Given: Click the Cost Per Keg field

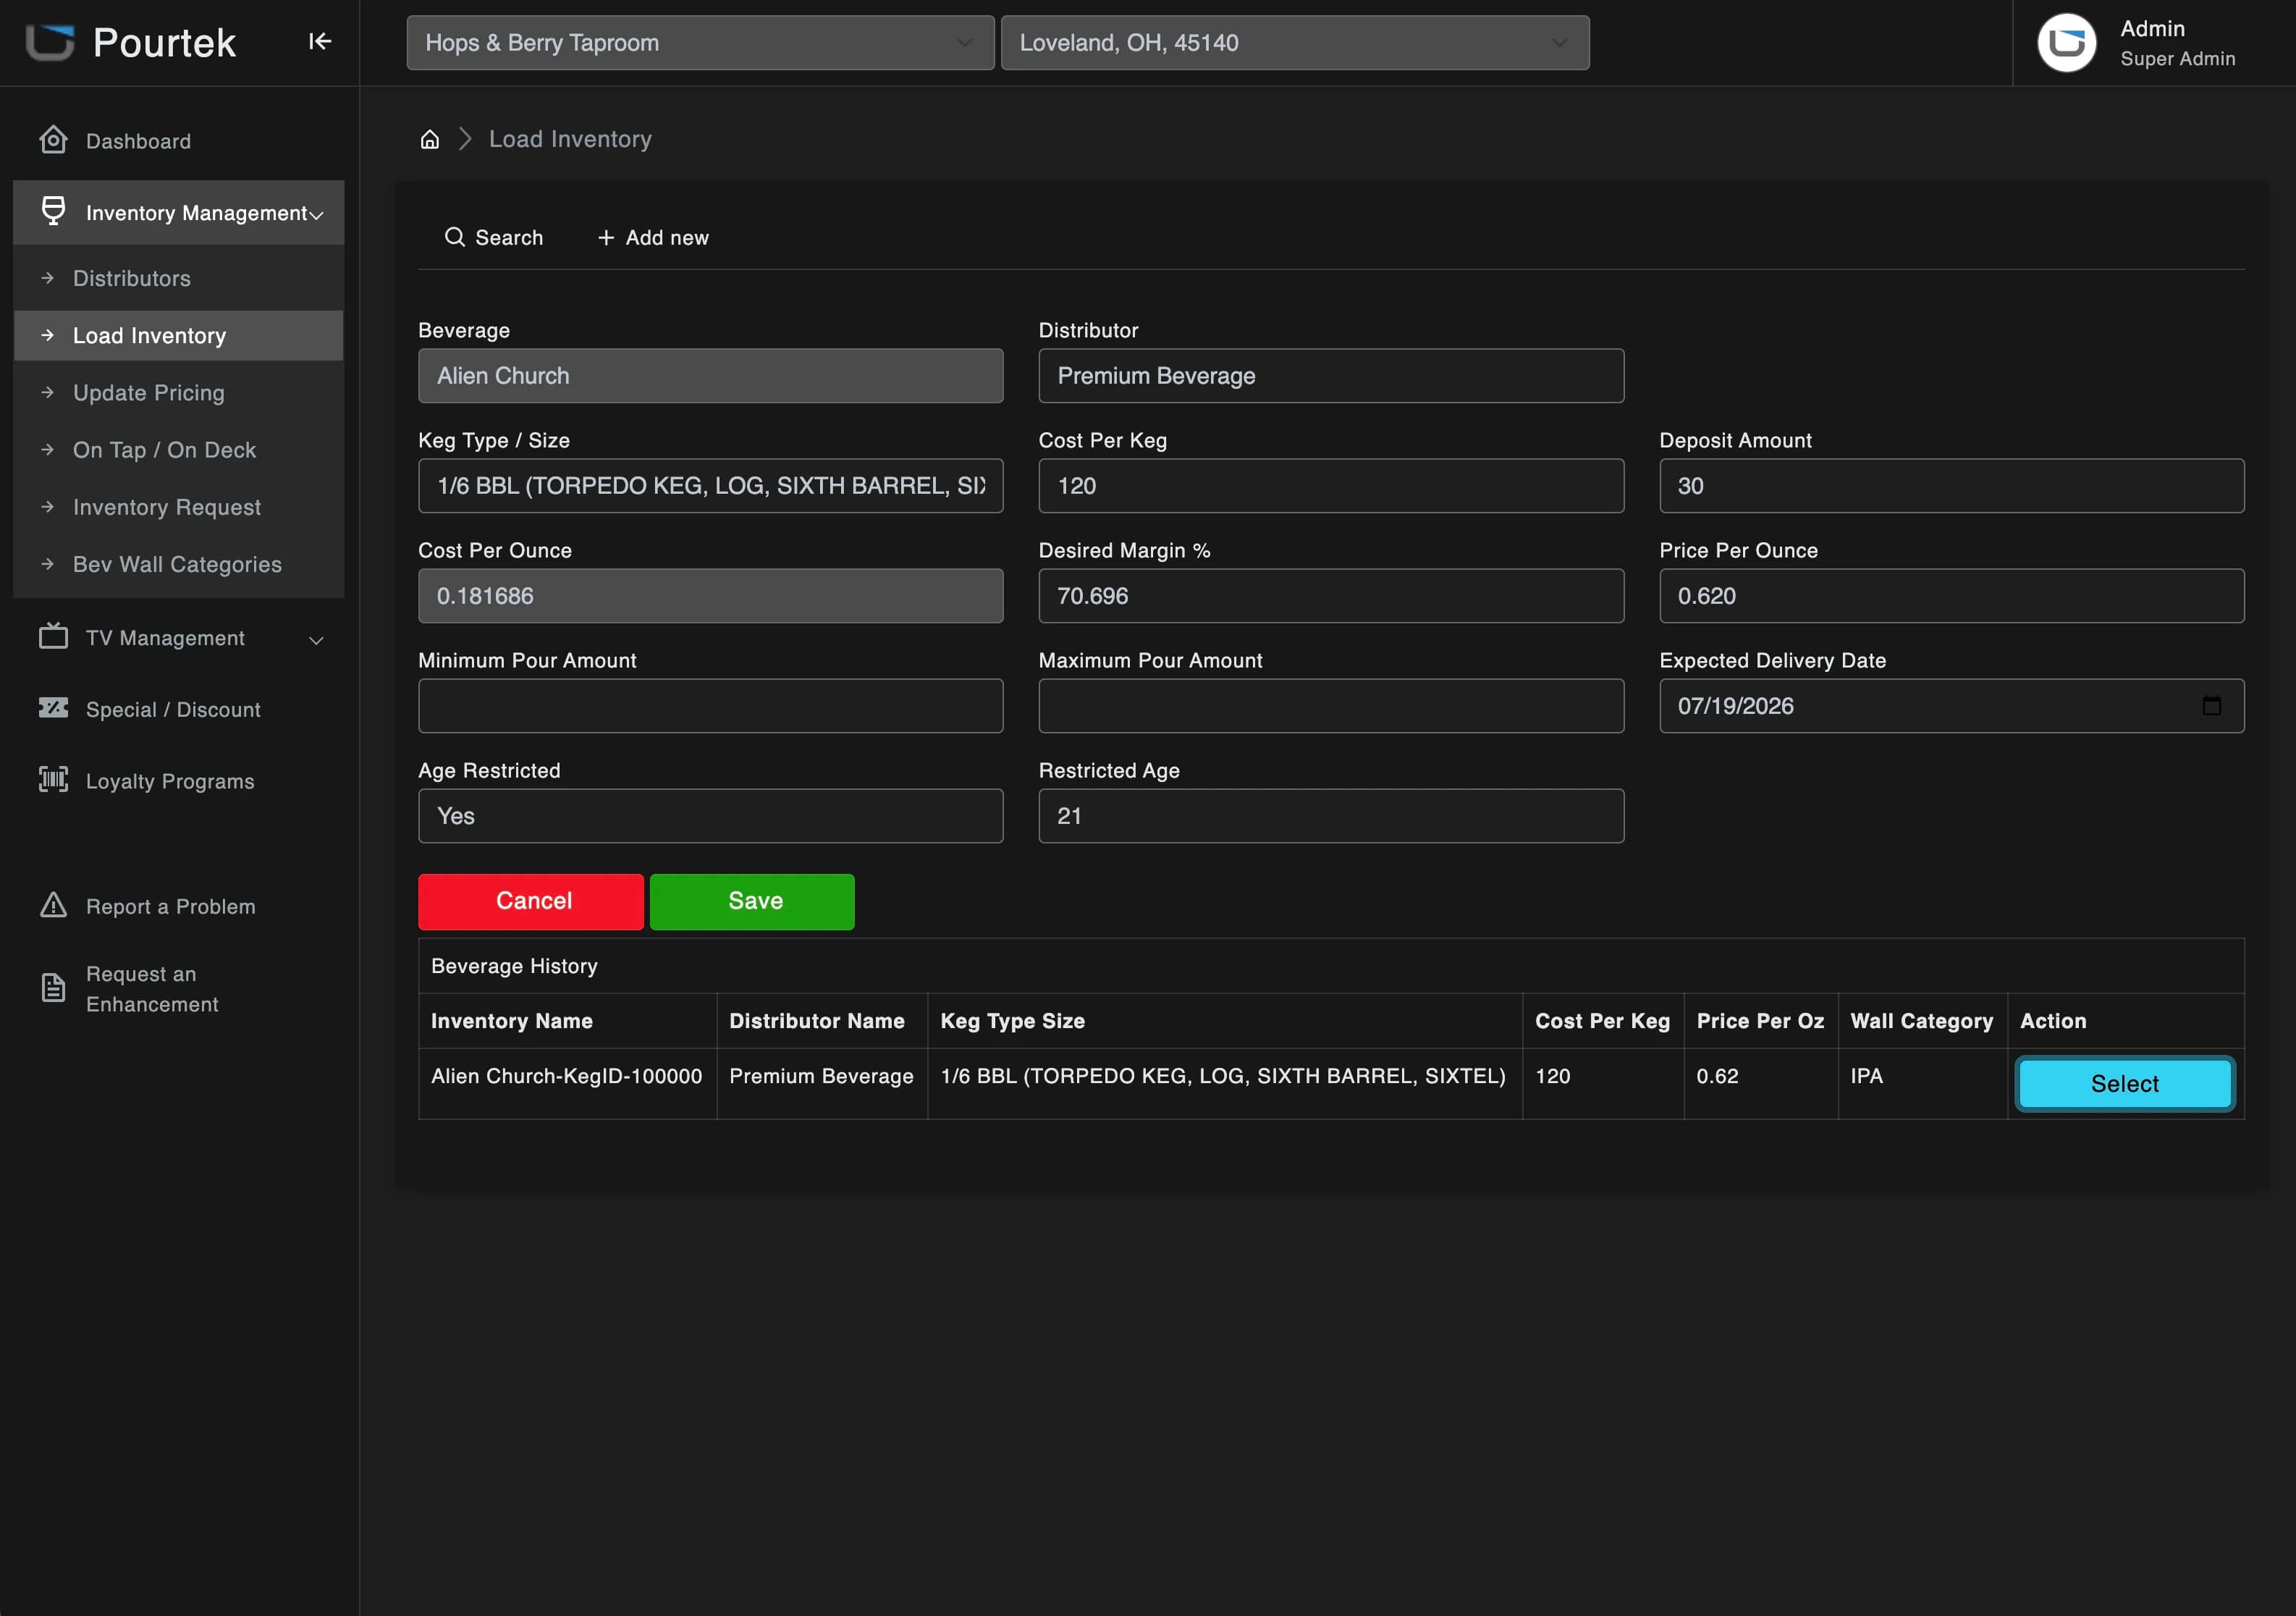Looking at the screenshot, I should pos(1331,486).
